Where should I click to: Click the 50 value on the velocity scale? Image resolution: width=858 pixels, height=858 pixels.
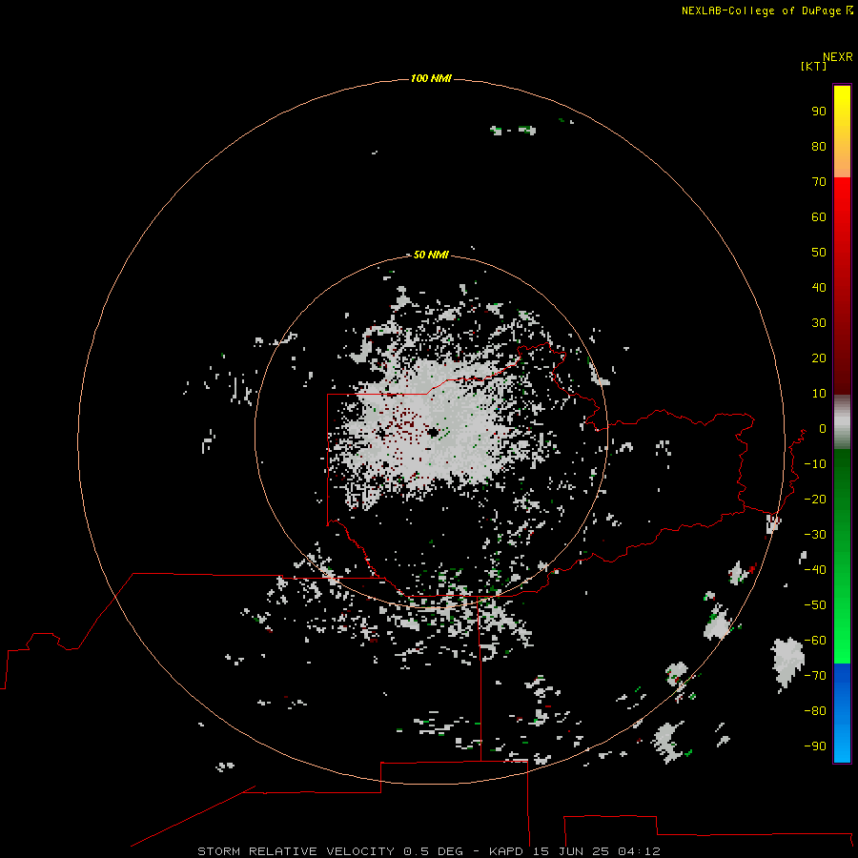819,253
